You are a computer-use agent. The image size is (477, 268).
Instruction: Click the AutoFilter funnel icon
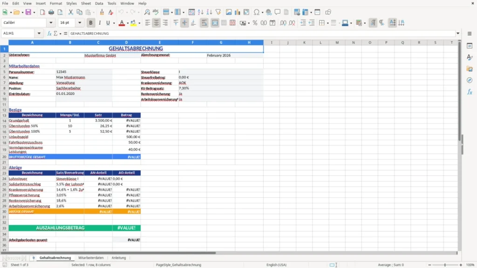click(x=218, y=12)
